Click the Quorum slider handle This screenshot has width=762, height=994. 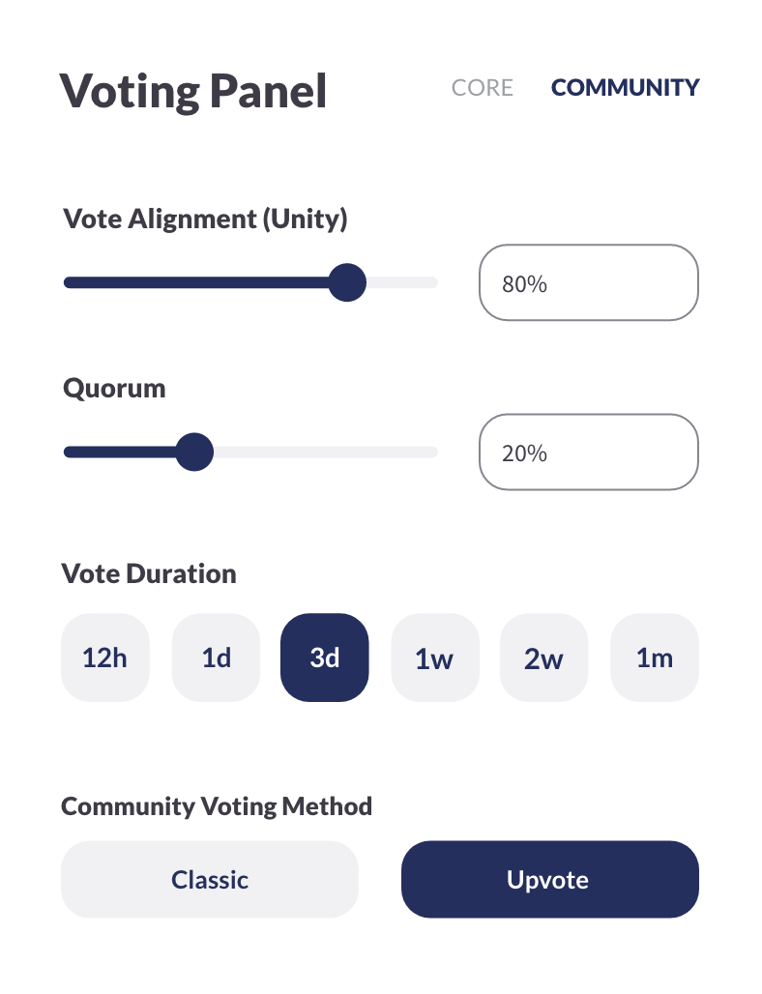coord(194,452)
